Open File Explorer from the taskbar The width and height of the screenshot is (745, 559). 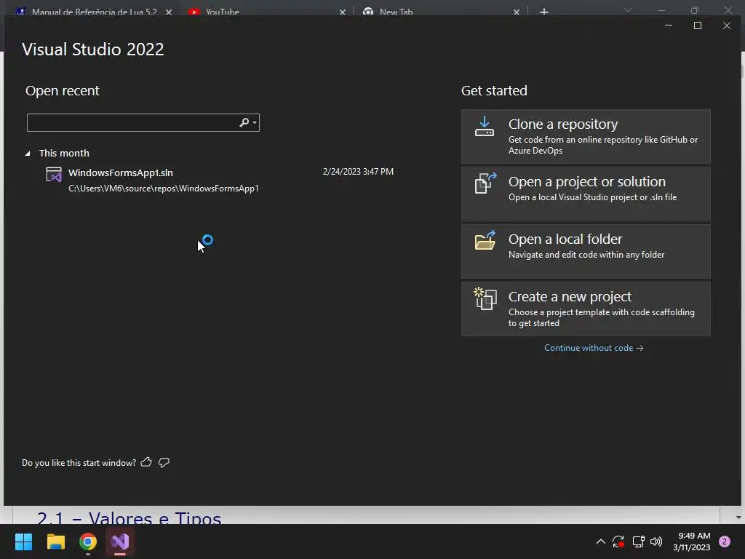click(55, 542)
